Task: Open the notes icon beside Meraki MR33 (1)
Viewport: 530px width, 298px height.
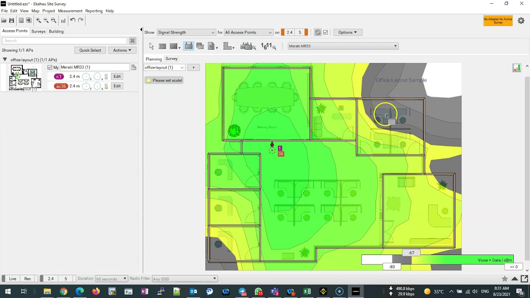Action: [x=134, y=67]
